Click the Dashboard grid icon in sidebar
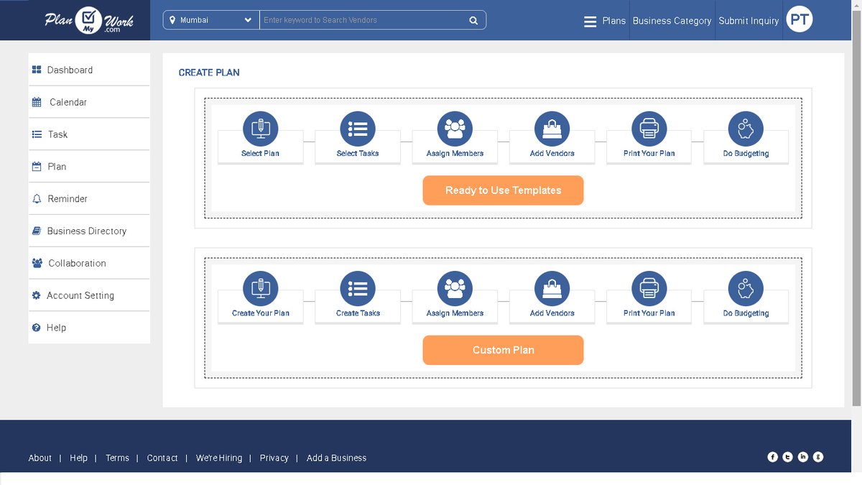The image size is (862, 485). [x=37, y=70]
